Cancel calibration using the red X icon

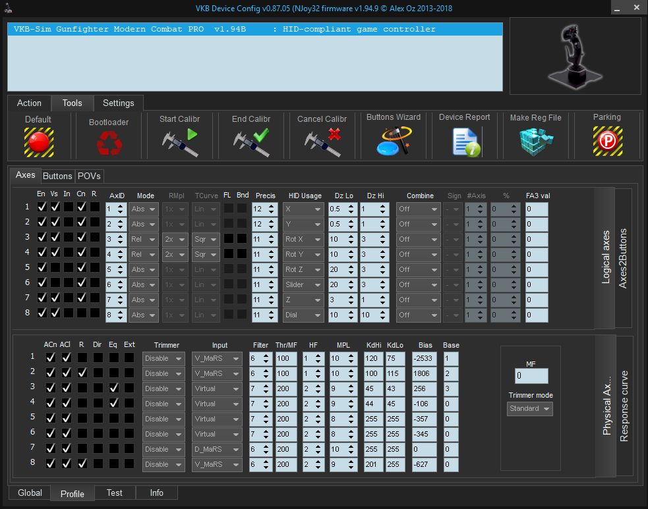pos(322,142)
